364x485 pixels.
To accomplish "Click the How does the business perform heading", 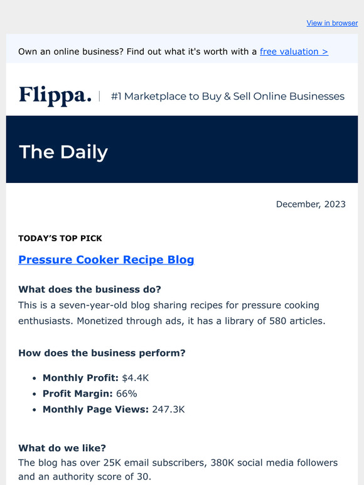I will (102, 353).
